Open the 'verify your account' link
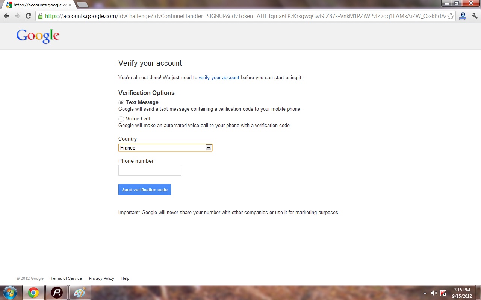Viewport: 481px width, 300px height. pos(219,78)
